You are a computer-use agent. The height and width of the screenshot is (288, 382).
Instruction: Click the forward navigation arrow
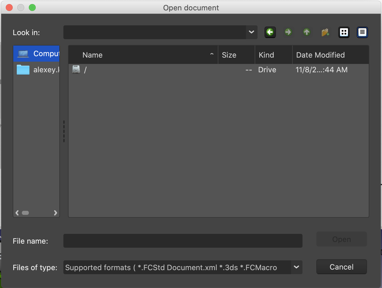[288, 32]
